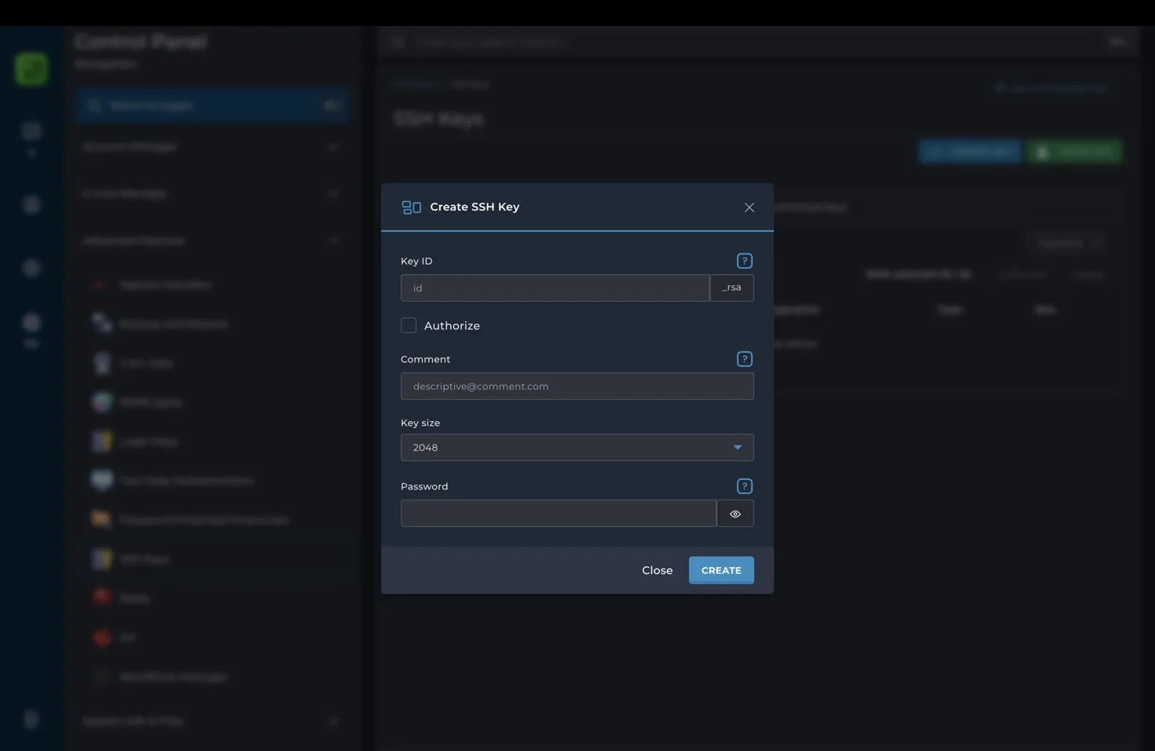Click the Close button in dialog footer
1155x751 pixels.
[x=657, y=570]
